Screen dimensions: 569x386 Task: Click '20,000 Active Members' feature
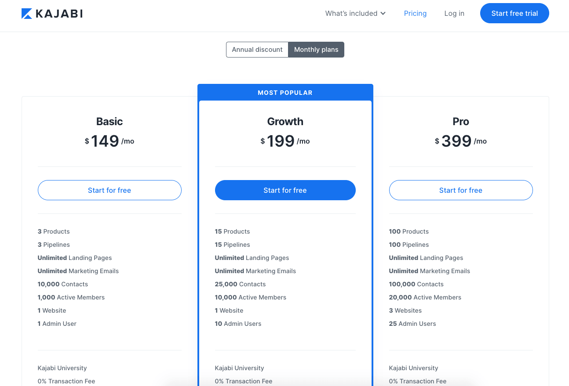pyautogui.click(x=425, y=297)
